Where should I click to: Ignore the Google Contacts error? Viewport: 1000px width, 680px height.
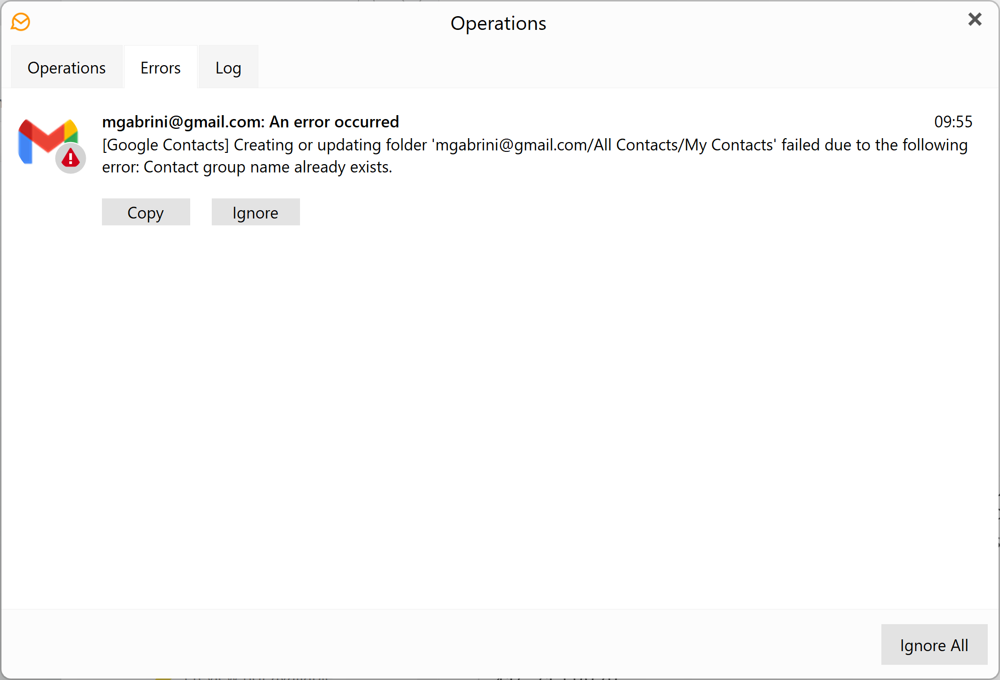[255, 212]
